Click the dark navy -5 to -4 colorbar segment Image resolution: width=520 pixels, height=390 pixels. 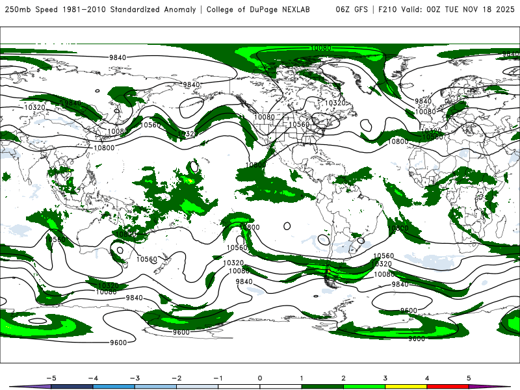click(x=72, y=387)
